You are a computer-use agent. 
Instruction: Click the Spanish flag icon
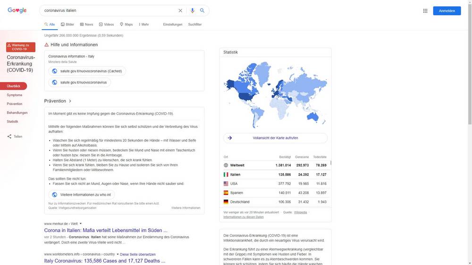tap(226, 193)
